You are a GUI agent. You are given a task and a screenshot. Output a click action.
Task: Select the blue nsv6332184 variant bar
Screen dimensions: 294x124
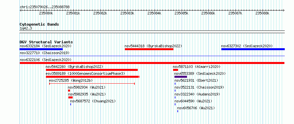tap(41, 49)
